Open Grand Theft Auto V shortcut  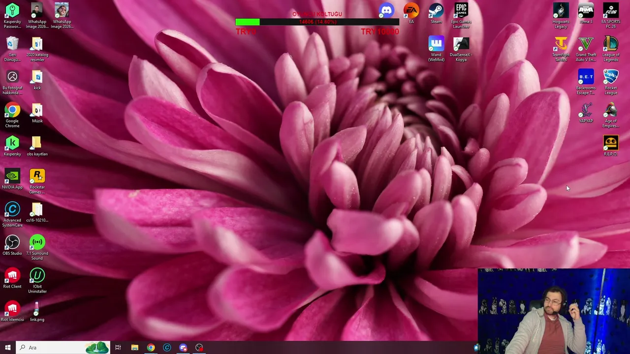tap(586, 49)
